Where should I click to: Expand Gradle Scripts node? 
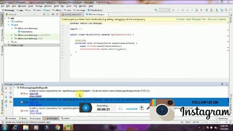coord(5,45)
